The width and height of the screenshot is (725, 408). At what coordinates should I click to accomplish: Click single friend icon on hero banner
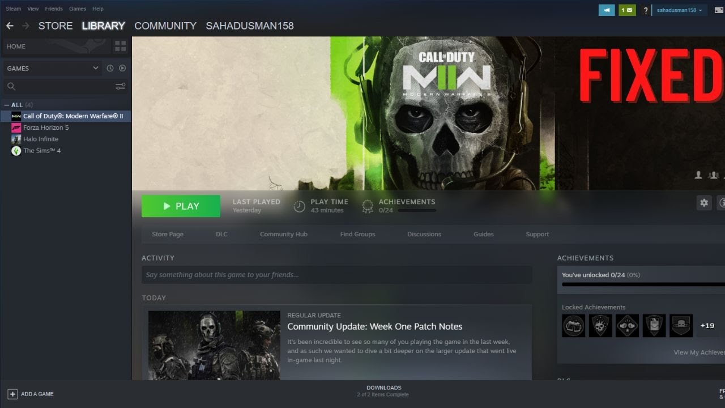pyautogui.click(x=698, y=175)
